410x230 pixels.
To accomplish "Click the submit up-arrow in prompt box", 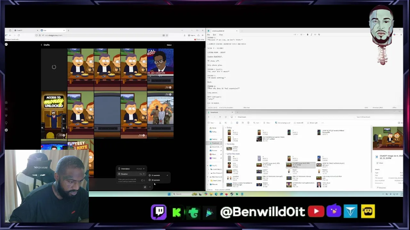I will [150, 187].
